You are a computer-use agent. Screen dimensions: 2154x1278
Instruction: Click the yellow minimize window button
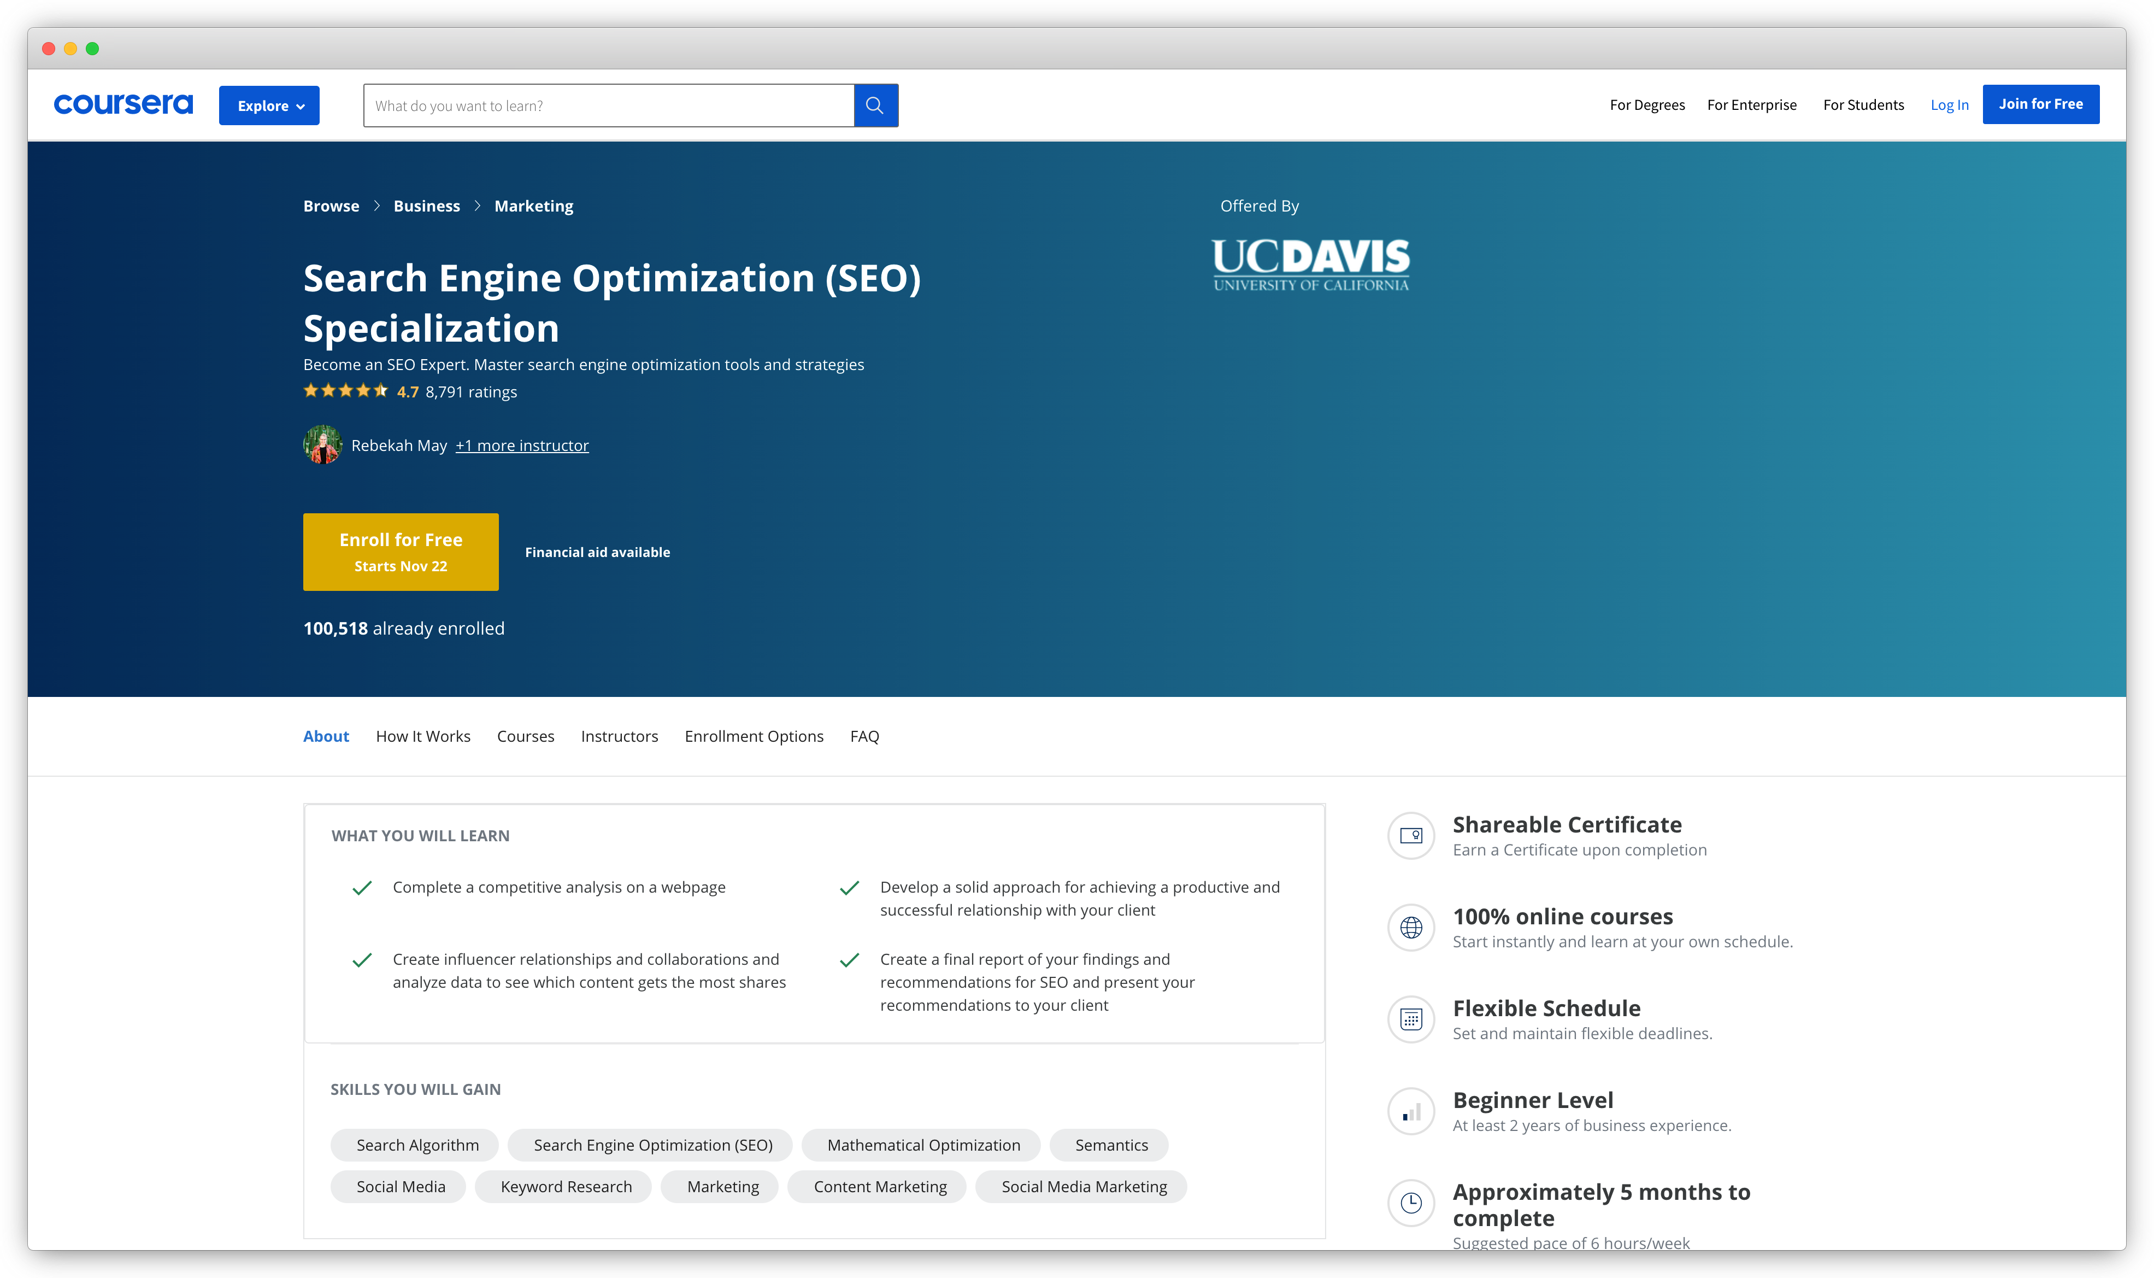[70, 48]
